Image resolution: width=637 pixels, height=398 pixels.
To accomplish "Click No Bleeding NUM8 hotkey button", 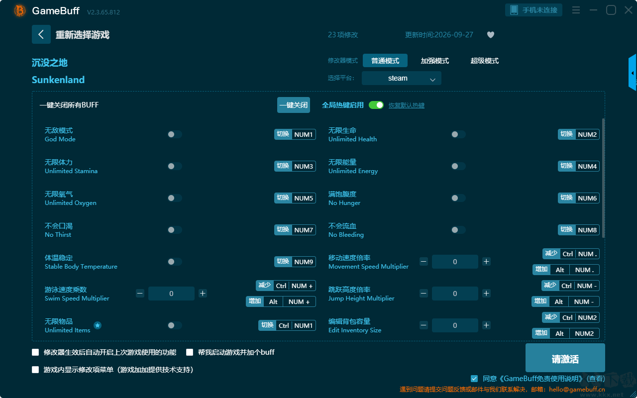I will [x=579, y=230].
